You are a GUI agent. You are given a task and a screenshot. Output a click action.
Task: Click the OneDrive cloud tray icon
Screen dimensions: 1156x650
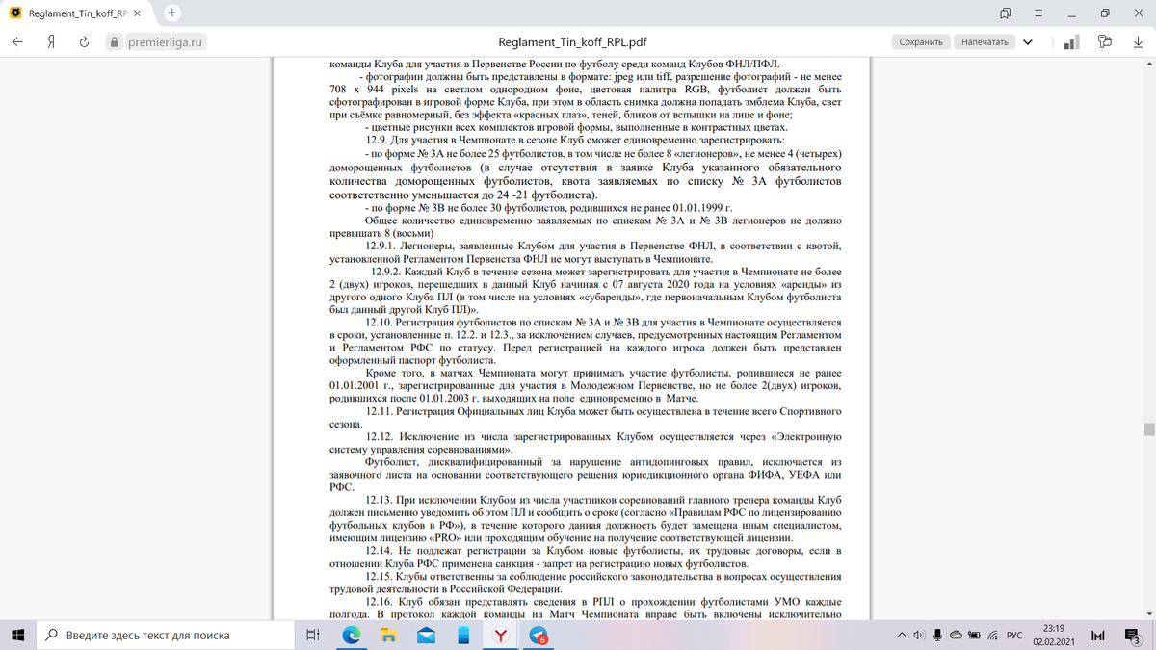[x=955, y=636]
